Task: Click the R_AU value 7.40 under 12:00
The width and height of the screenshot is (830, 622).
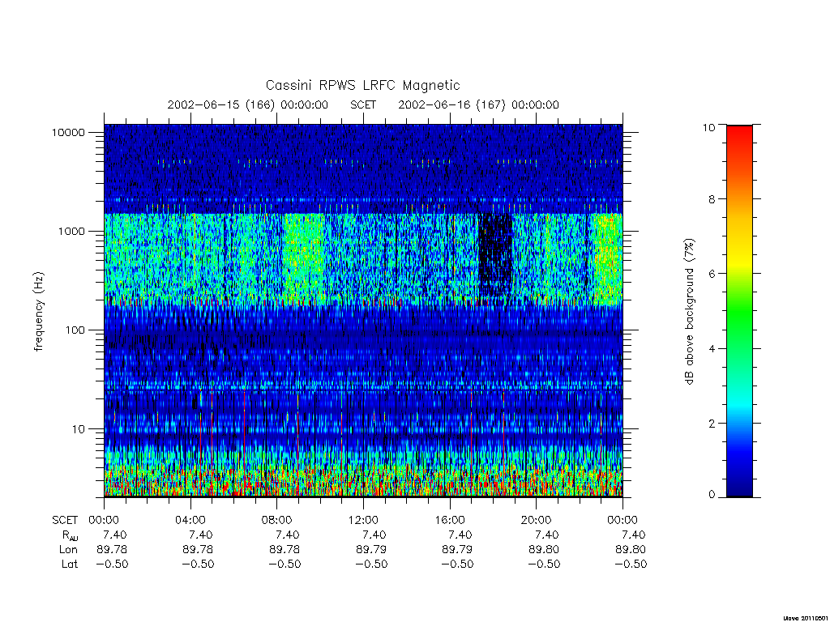Action: (x=374, y=535)
